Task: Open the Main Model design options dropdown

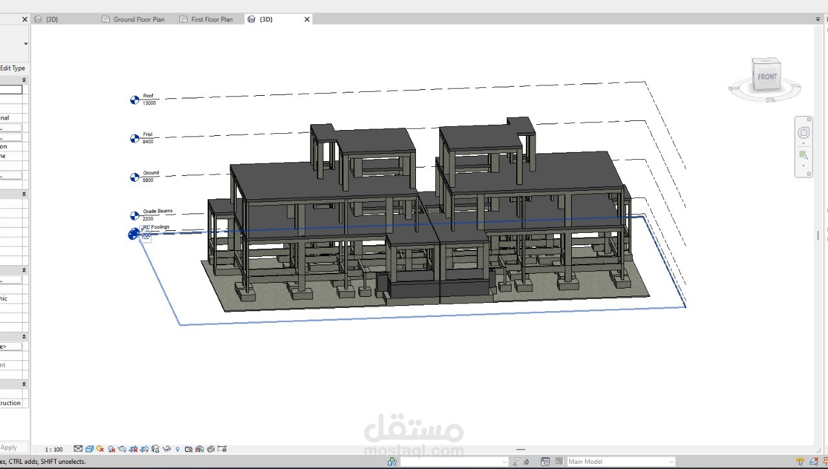Action: pos(621,461)
